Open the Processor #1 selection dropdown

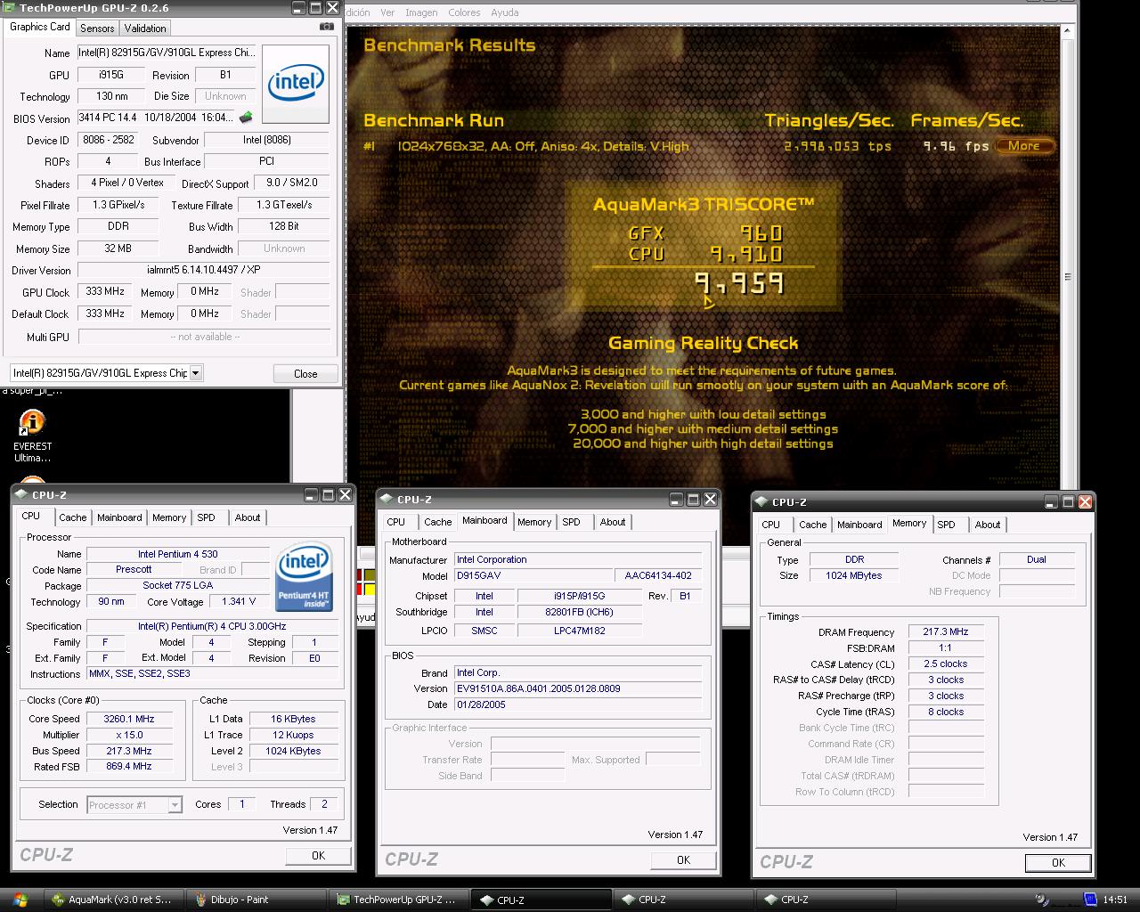click(x=175, y=805)
